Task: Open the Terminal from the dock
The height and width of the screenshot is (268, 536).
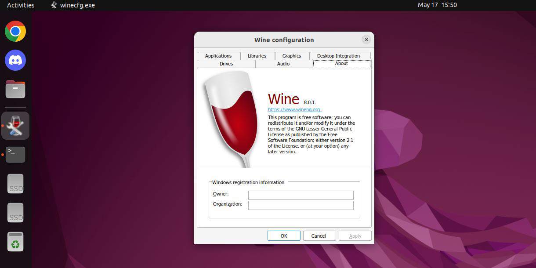Action: click(15, 154)
